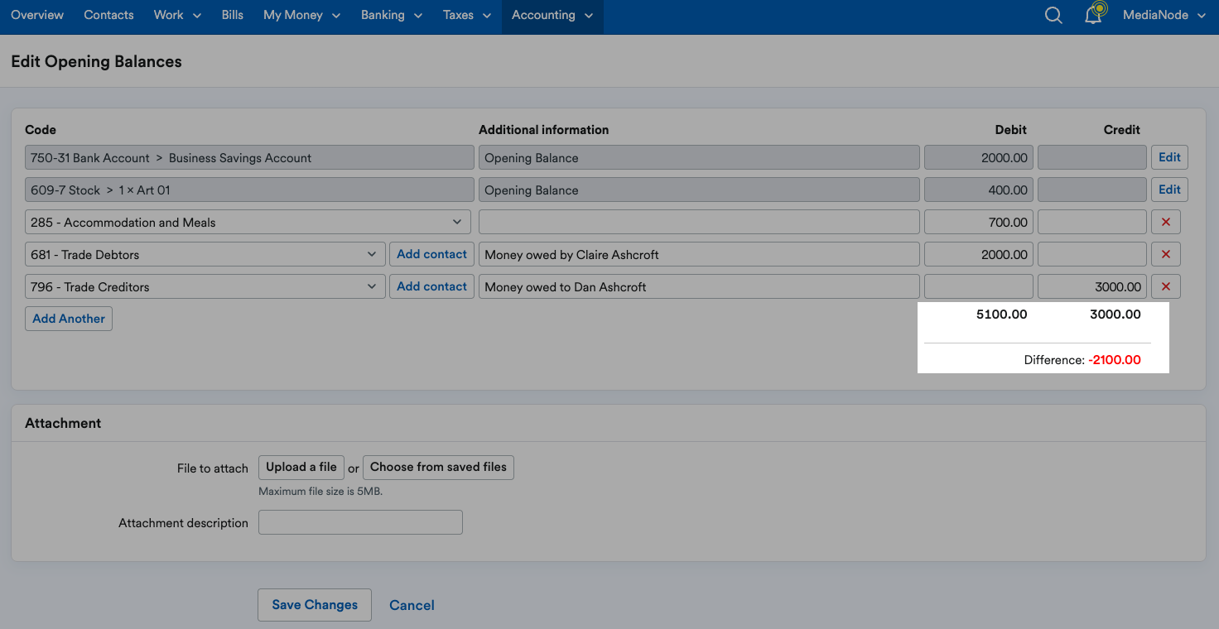The height and width of the screenshot is (629, 1219).
Task: Click the total debit 5100.00
Action: coord(1001,314)
